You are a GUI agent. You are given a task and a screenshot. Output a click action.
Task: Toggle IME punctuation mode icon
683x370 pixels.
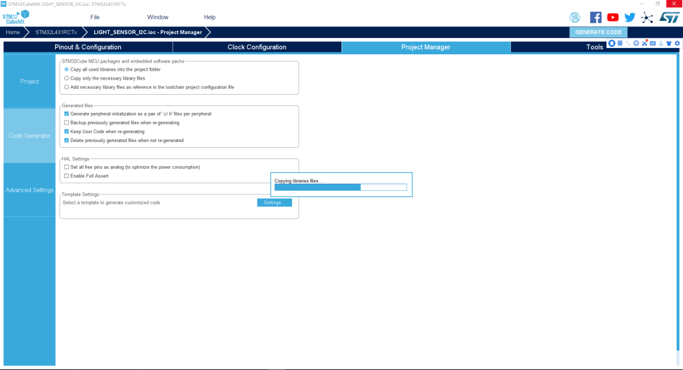pos(628,44)
